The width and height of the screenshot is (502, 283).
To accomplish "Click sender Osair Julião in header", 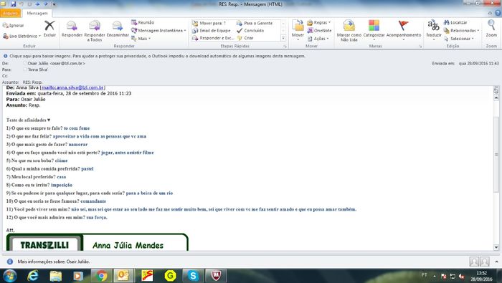I will pos(57,63).
